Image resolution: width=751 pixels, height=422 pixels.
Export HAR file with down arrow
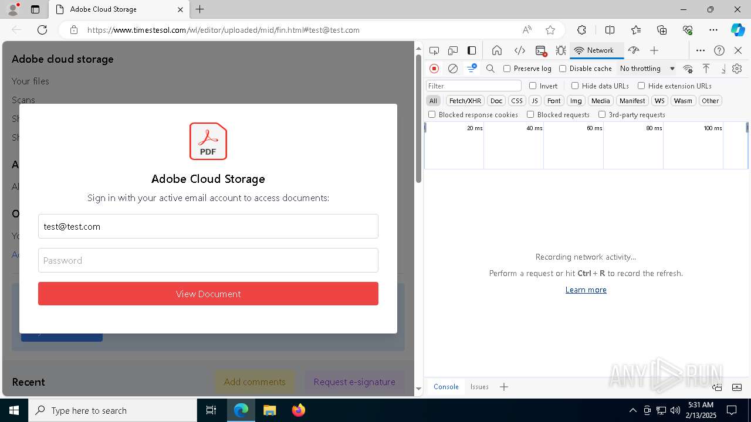coord(723,69)
